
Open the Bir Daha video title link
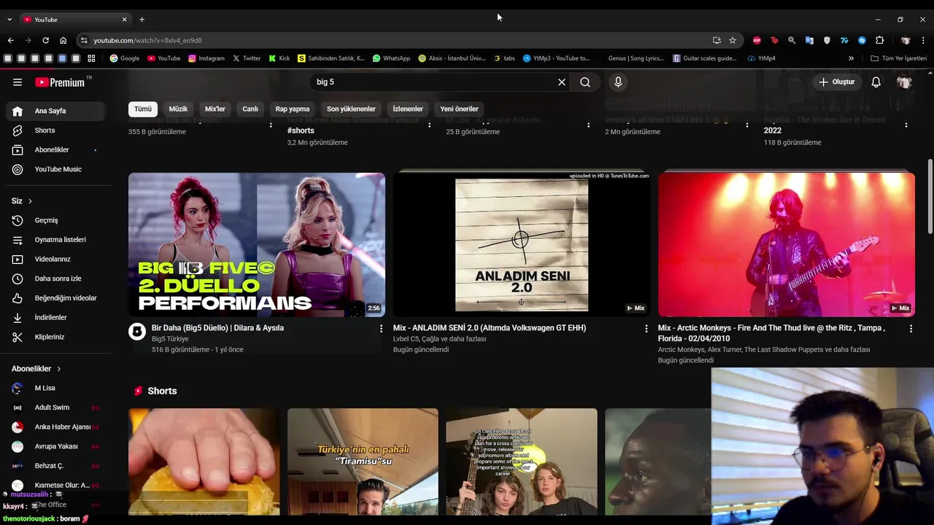point(217,328)
